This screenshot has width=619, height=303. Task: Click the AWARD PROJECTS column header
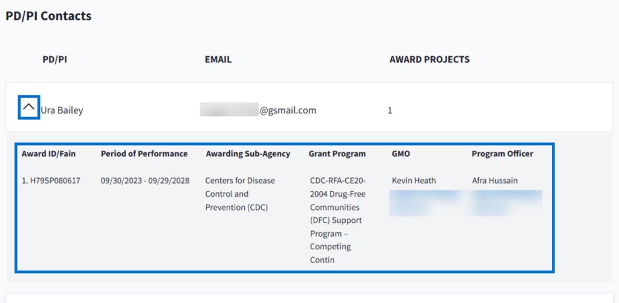[x=429, y=60]
